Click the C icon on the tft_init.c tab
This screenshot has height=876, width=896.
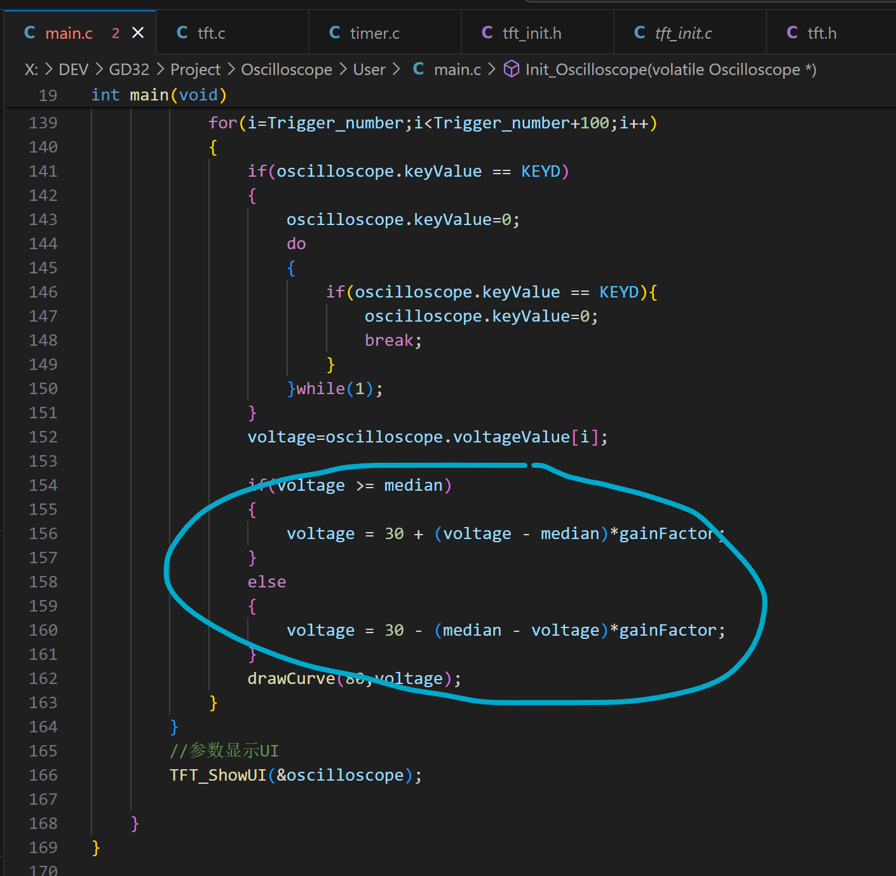coord(640,33)
